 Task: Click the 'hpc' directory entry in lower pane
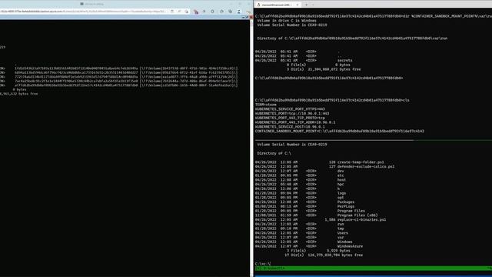(x=341, y=185)
